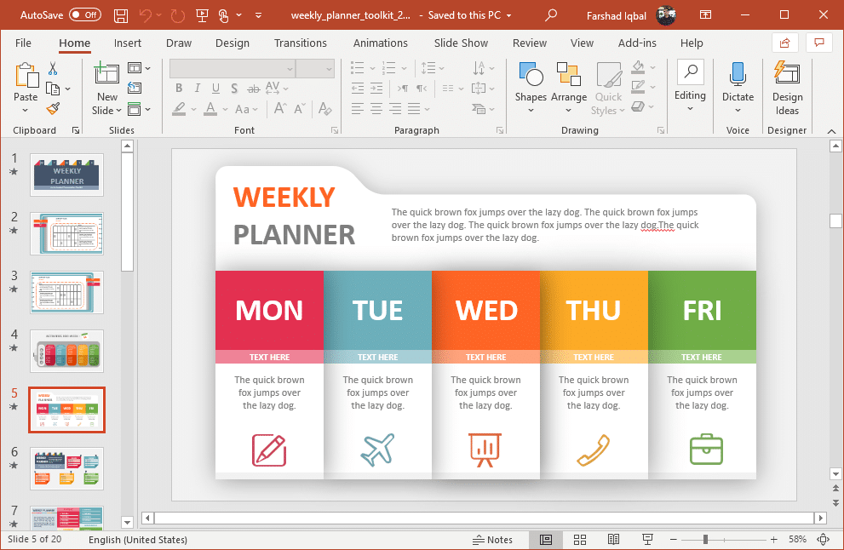Open the Transitions tab
The width and height of the screenshot is (844, 550).
tap(300, 43)
